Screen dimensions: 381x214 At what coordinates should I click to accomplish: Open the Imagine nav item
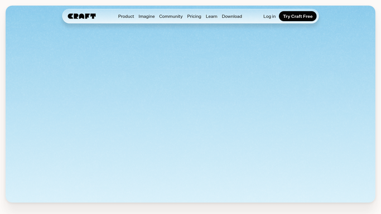[x=147, y=16]
